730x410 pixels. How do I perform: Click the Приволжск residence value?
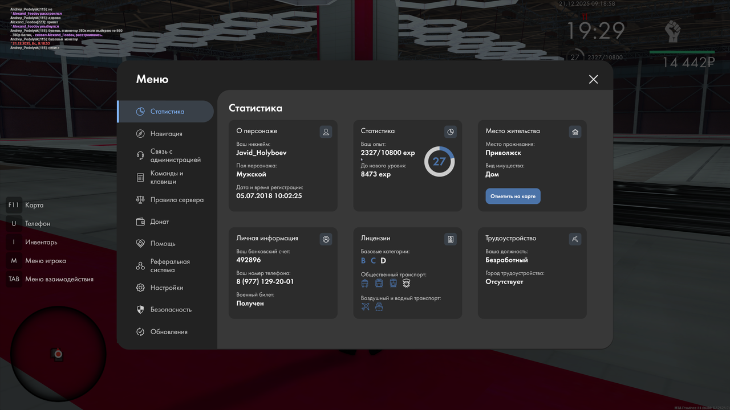pos(504,153)
